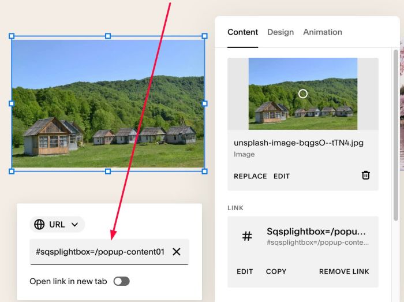The image size is (404, 302).
Task: Click the top-left resize handle of image
Action: 12,36
